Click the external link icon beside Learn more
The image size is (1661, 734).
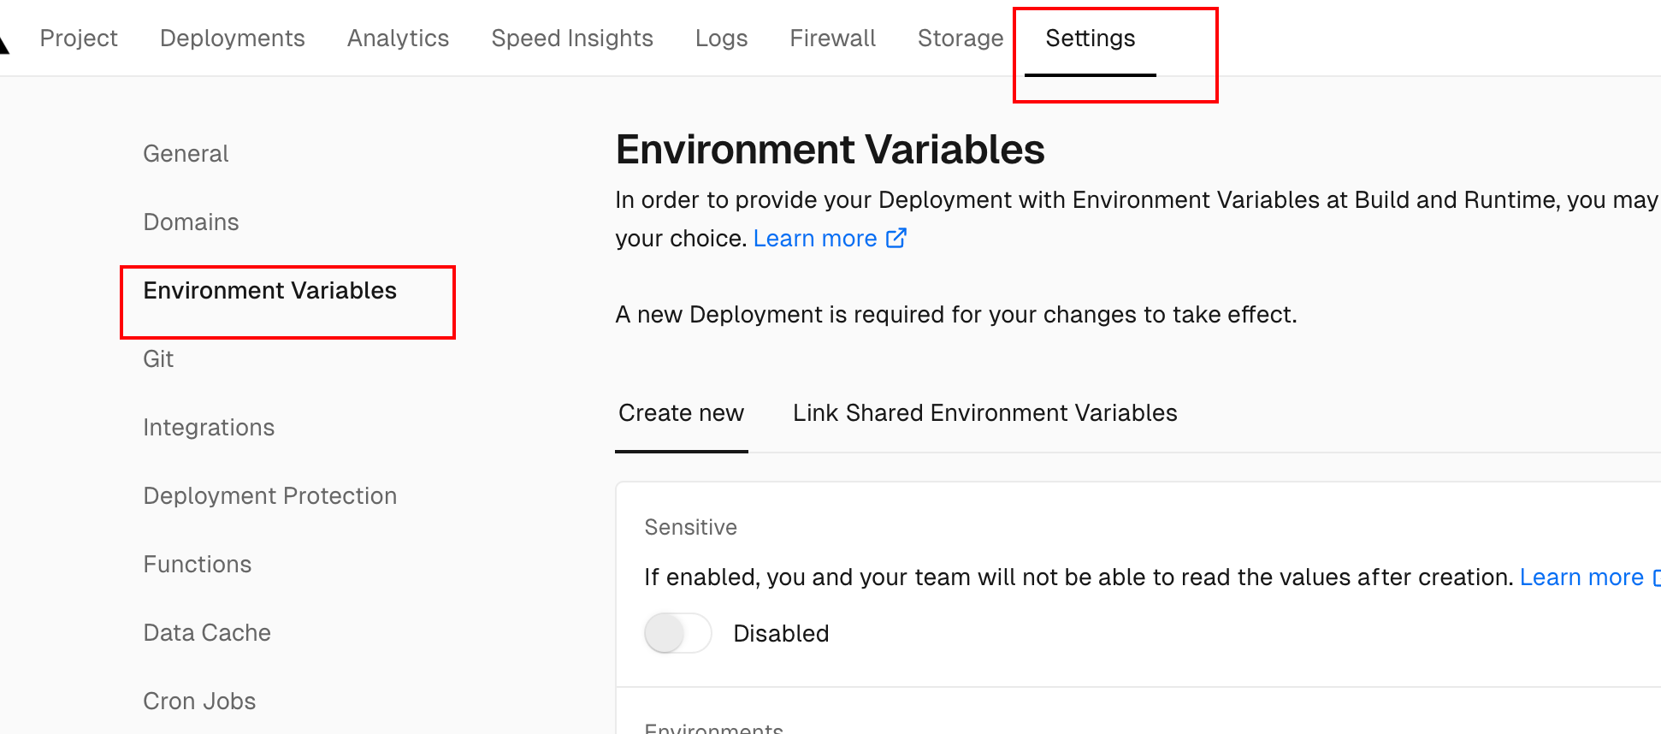pos(896,238)
